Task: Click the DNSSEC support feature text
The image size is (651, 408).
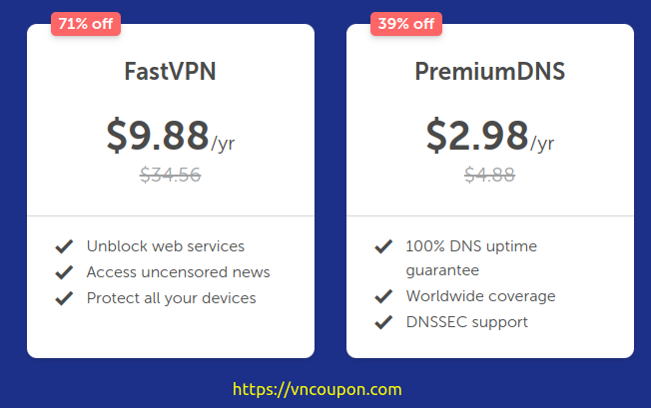Action: coord(467,322)
